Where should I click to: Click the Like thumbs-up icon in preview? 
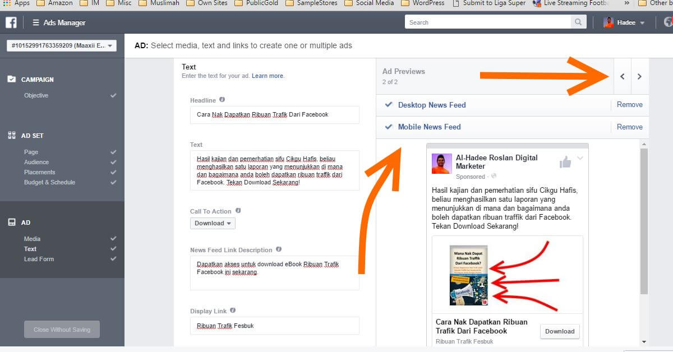tap(565, 163)
